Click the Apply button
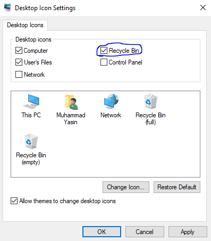This screenshot has width=211, height=241. [188, 231]
